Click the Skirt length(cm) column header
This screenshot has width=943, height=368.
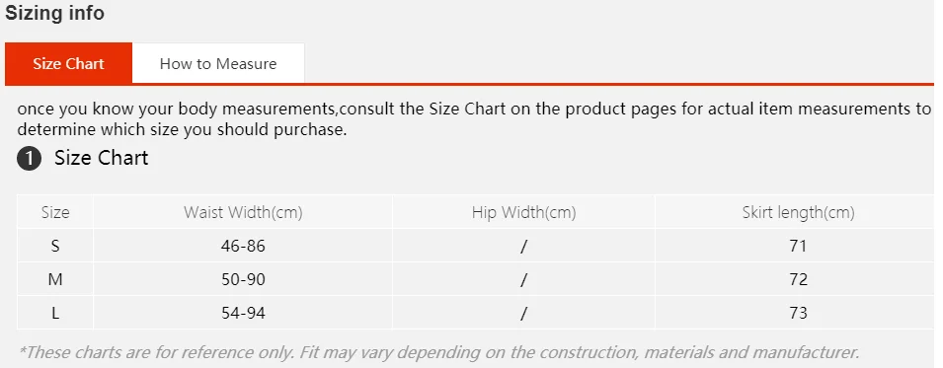pos(798,212)
